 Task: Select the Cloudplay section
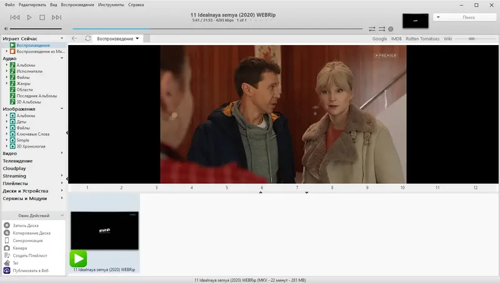click(x=14, y=168)
